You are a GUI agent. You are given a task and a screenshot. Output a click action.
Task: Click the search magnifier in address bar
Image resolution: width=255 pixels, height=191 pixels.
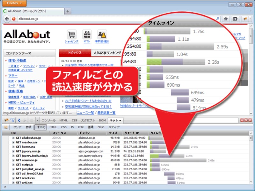(218, 19)
